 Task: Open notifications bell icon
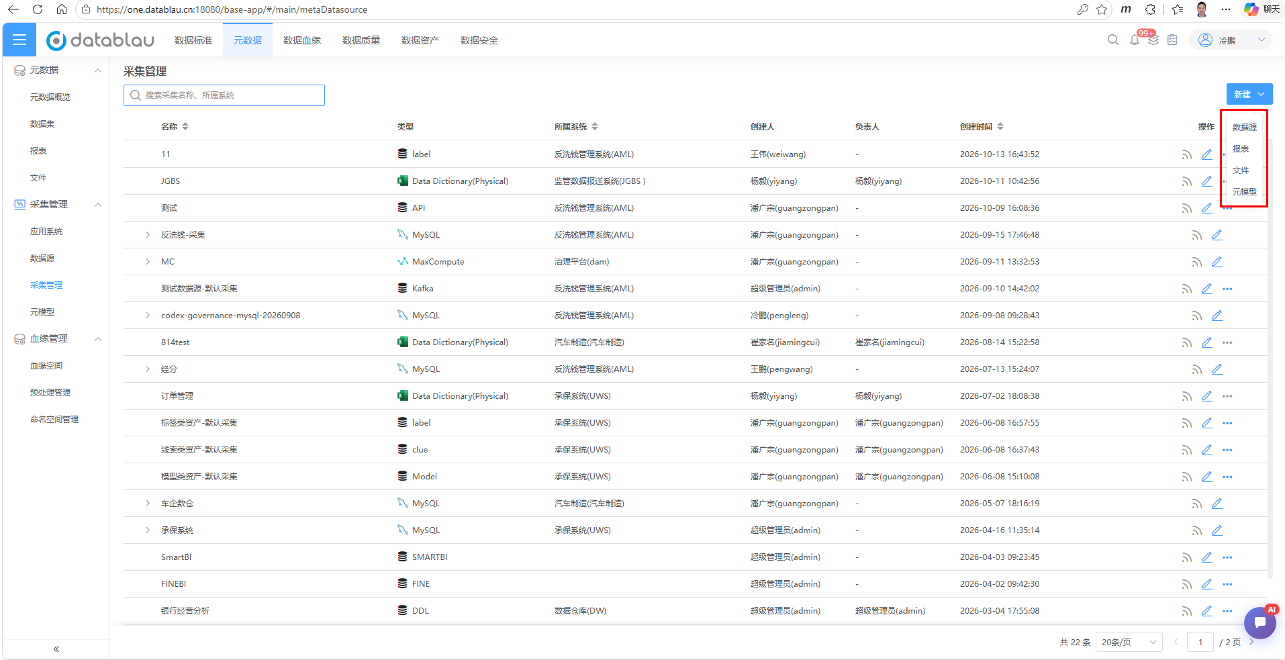1135,40
